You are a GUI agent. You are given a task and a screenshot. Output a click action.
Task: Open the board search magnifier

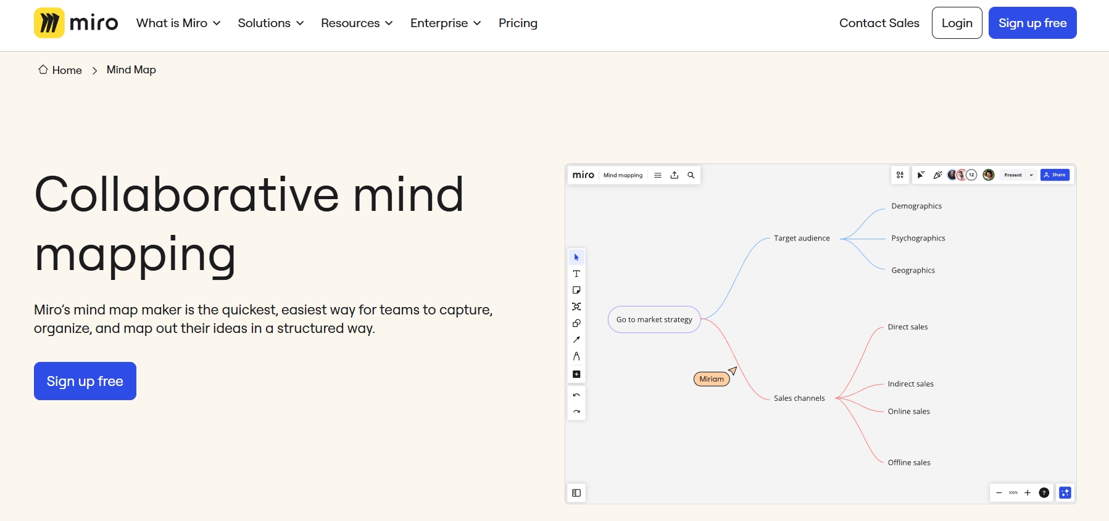tap(691, 175)
